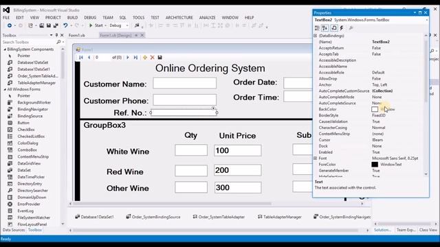
Task: Select the DataGridView control in Toolbox
Action: click(x=29, y=163)
